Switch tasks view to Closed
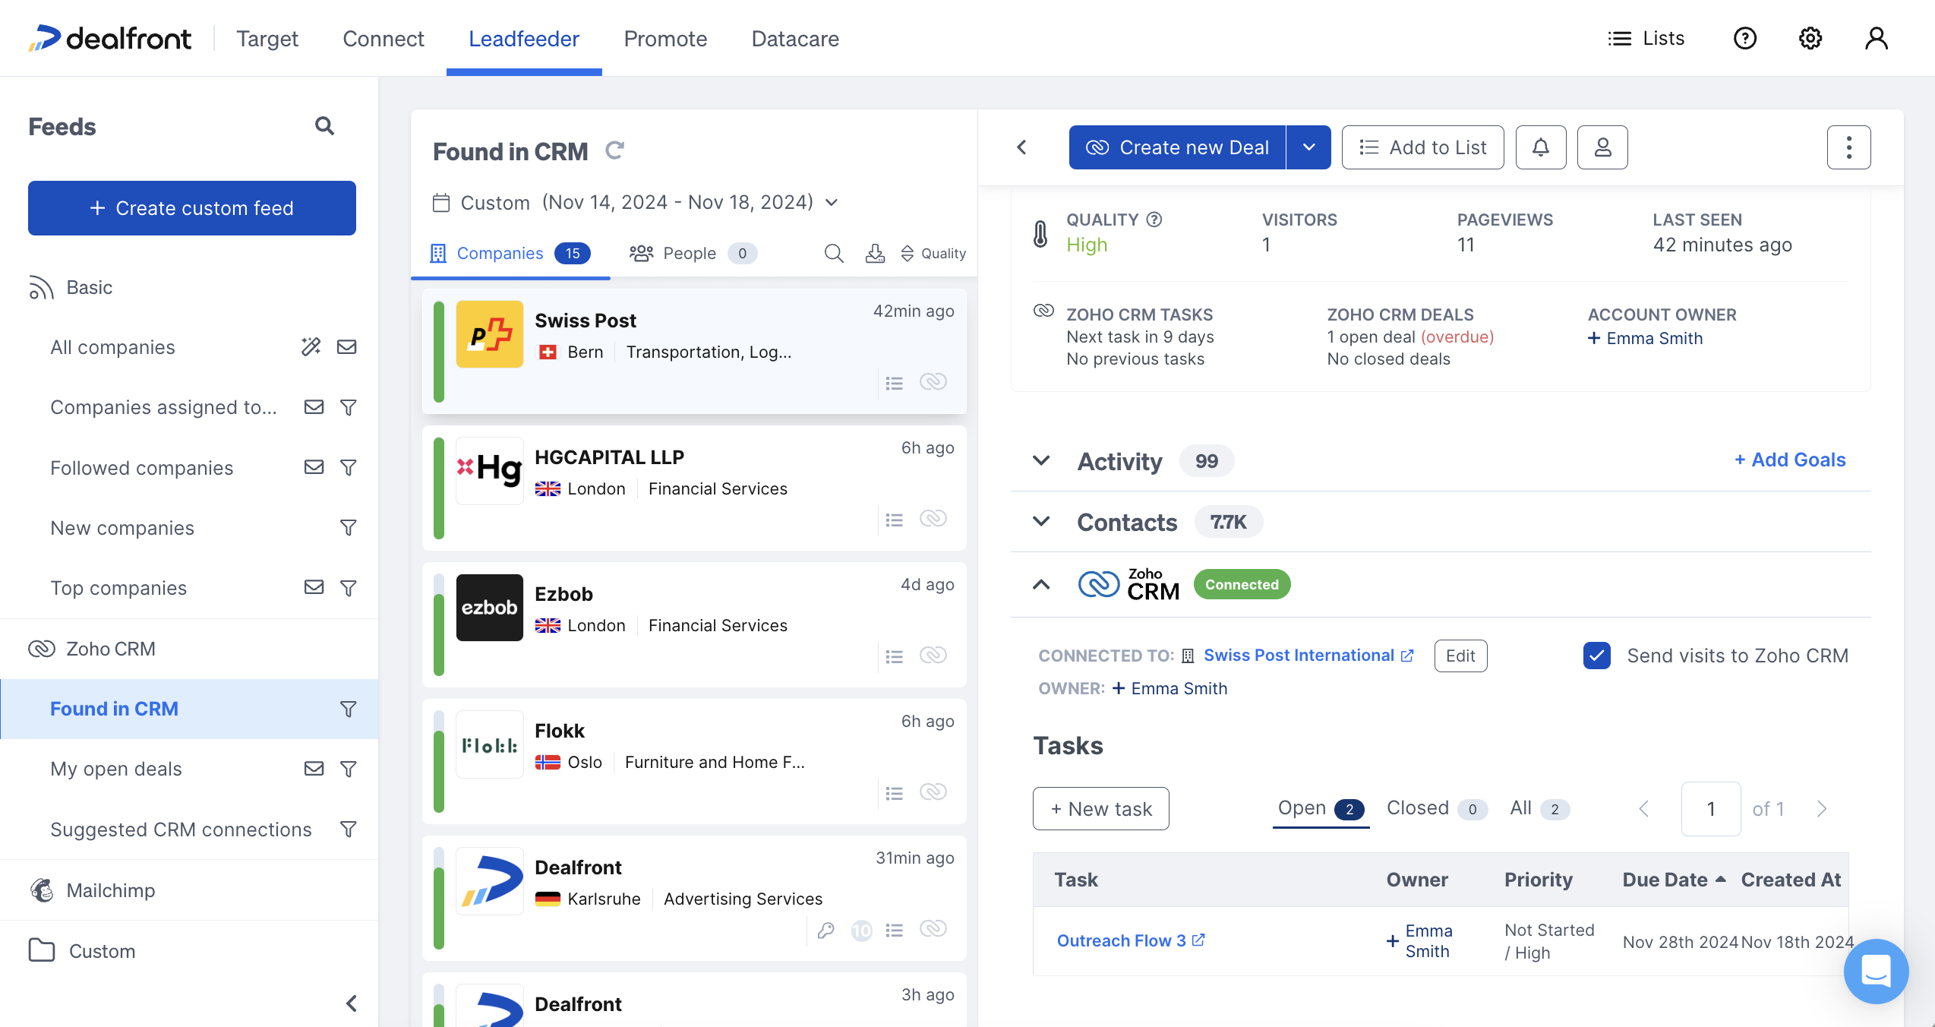 pos(1417,807)
